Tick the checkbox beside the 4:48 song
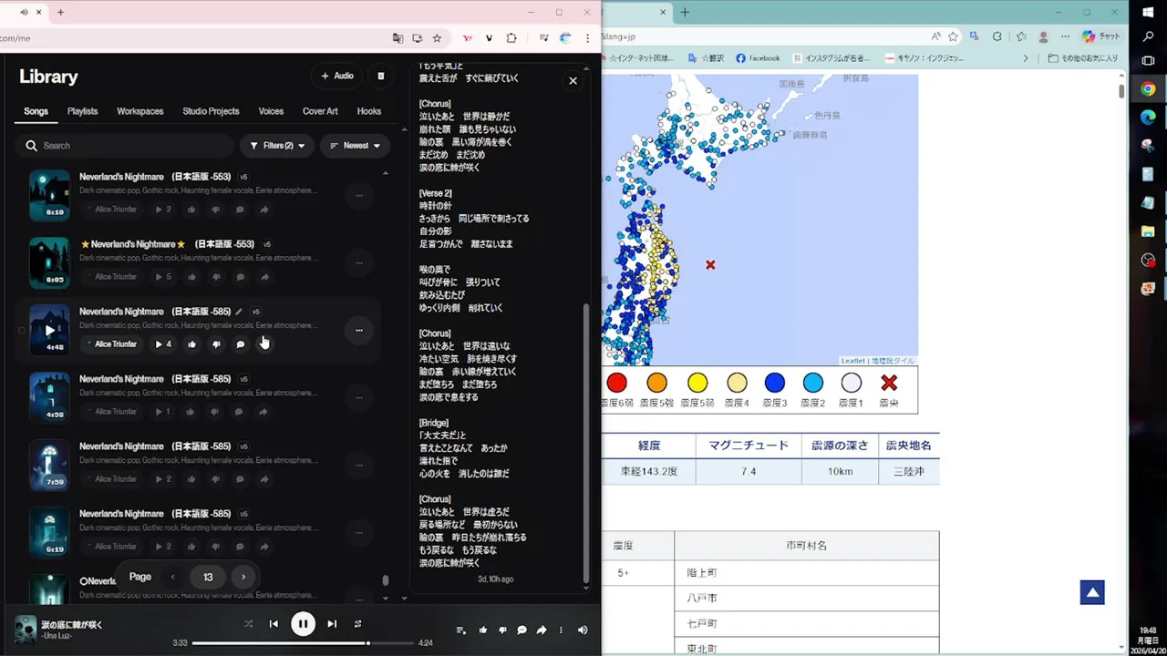 22,331
